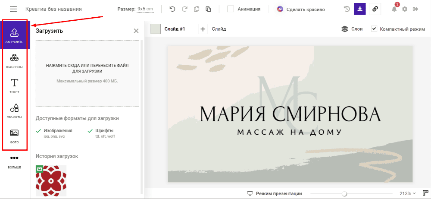
Task: Select the Загрузить sidebar tool
Action: [14, 35]
